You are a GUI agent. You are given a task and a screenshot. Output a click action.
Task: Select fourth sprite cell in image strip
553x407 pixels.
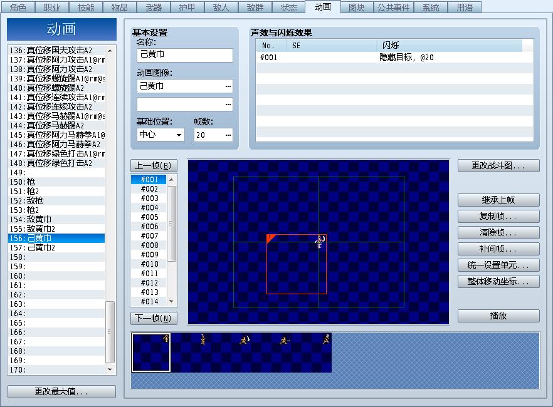coord(272,353)
